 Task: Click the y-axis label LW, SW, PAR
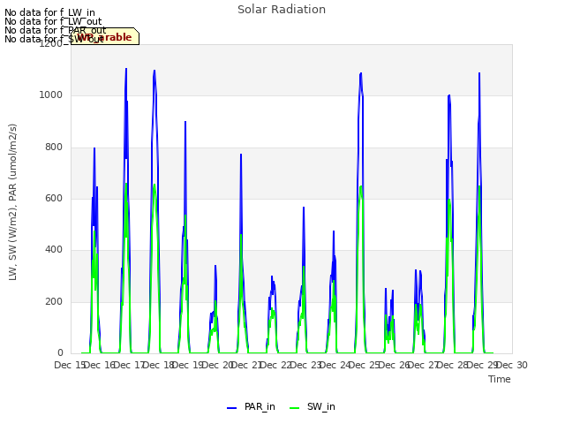12,202
